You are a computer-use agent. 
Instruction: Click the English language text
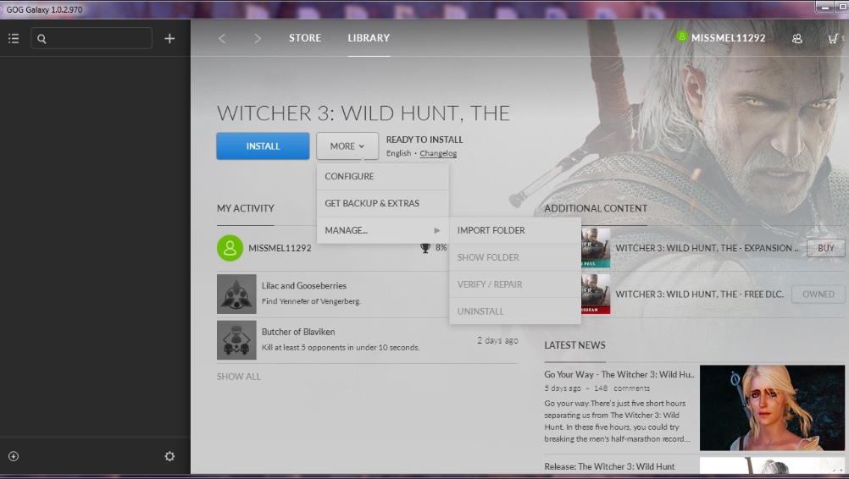click(398, 153)
